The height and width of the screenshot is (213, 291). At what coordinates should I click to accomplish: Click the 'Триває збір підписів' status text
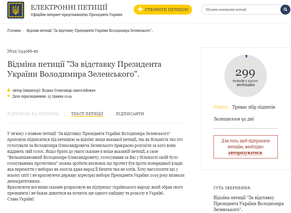(x=254, y=107)
